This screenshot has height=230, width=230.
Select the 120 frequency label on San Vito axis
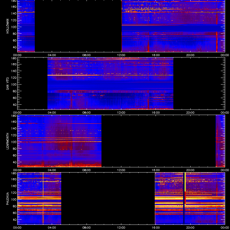pos(14,78)
